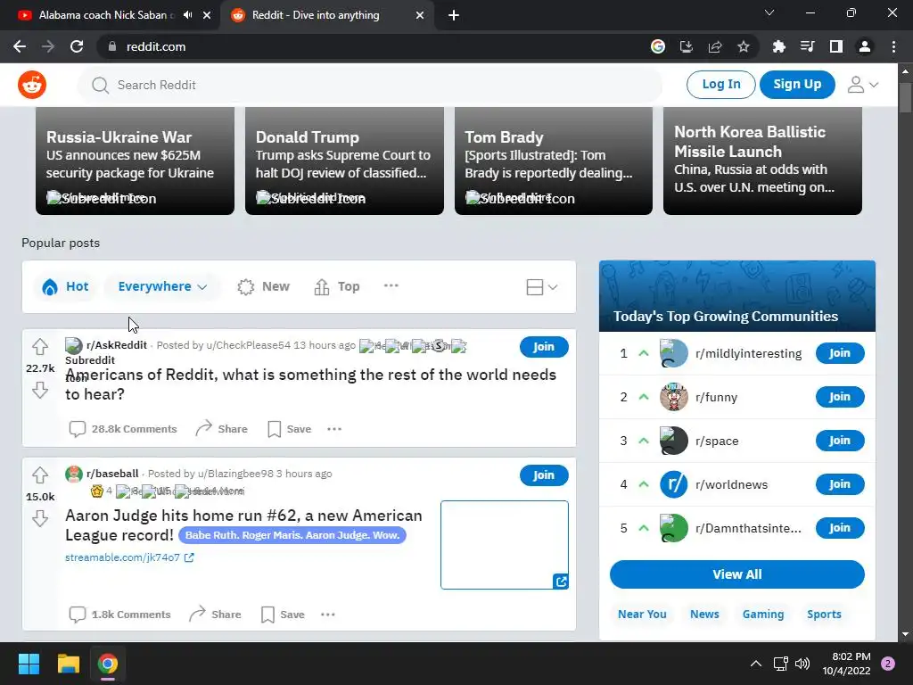Open a new browser tab
Image resolution: width=913 pixels, height=685 pixels.
[454, 15]
